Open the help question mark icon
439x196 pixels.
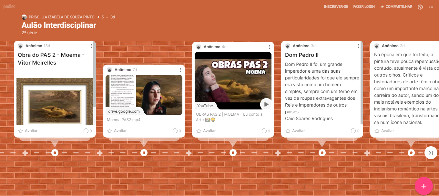pos(420,7)
